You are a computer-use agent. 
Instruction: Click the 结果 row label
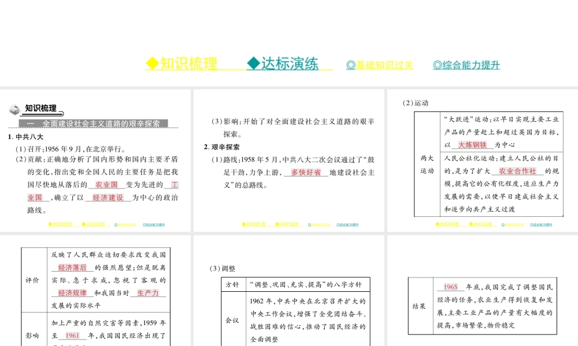pyautogui.click(x=419, y=306)
